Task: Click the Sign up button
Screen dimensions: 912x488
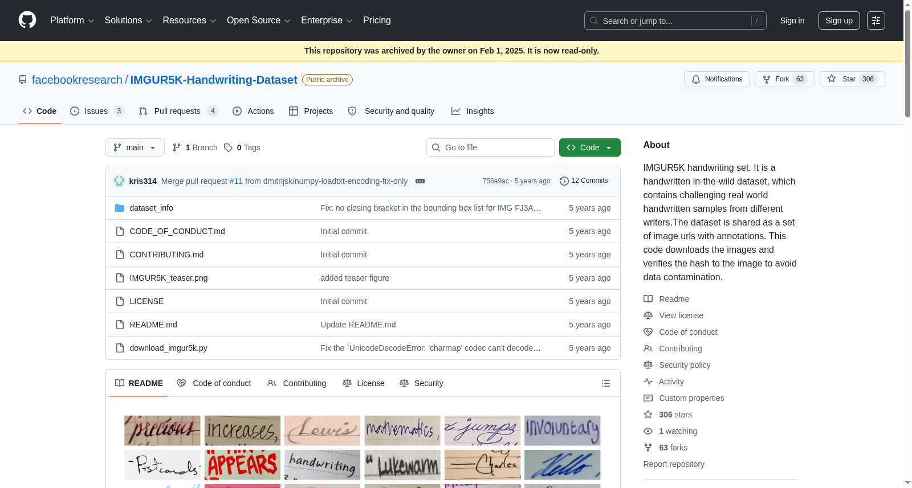Action: pos(839,20)
